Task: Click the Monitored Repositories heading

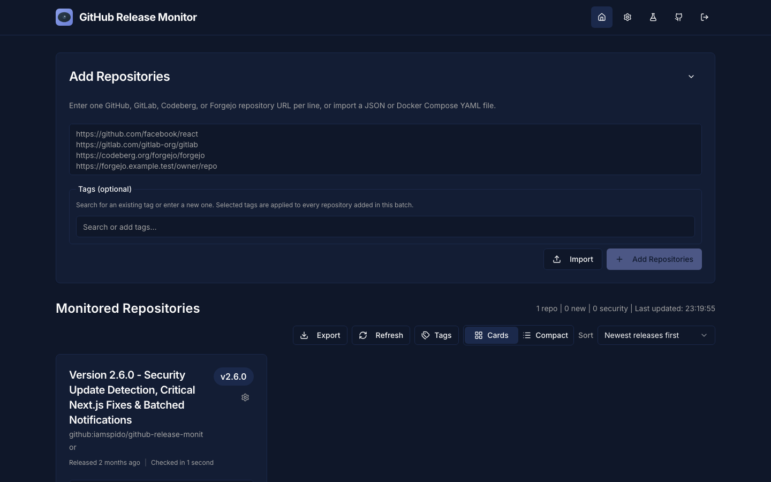Action: click(128, 308)
